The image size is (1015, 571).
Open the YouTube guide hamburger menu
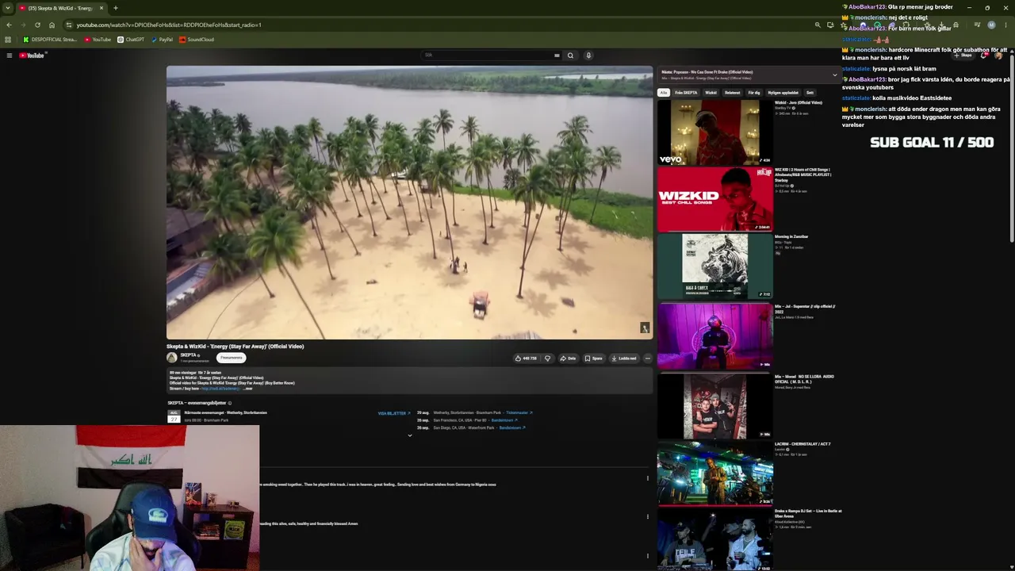10,56
